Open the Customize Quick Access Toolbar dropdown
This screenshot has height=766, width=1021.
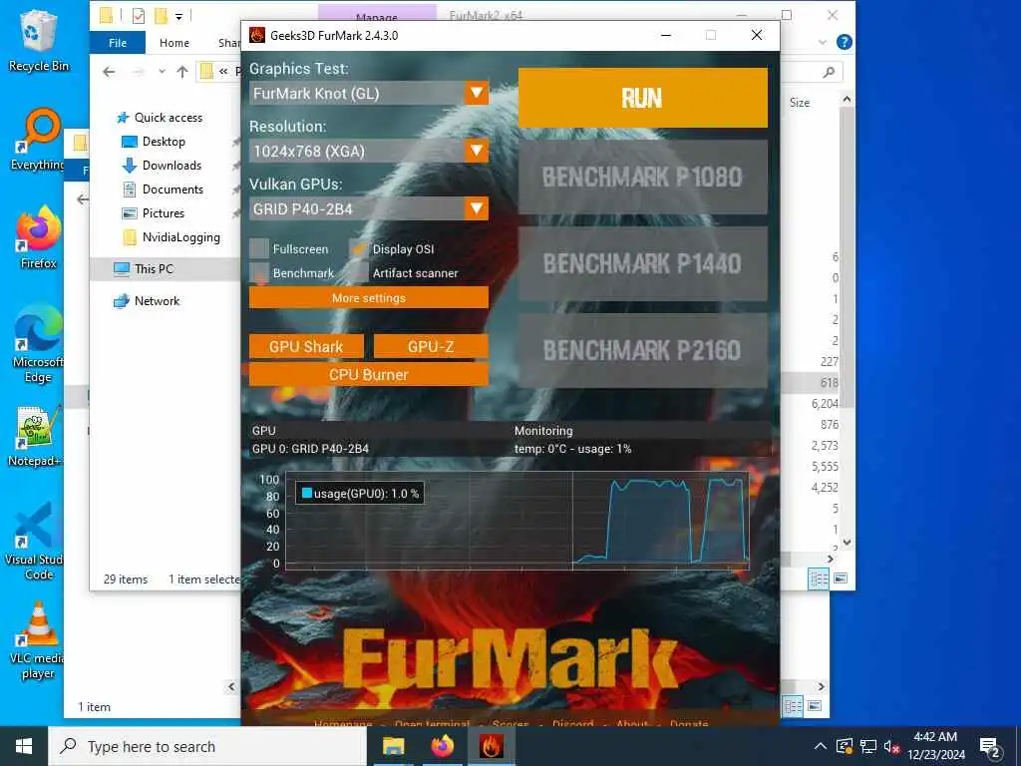[178, 16]
